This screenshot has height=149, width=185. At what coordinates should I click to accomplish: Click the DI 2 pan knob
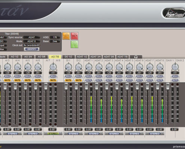78,67
